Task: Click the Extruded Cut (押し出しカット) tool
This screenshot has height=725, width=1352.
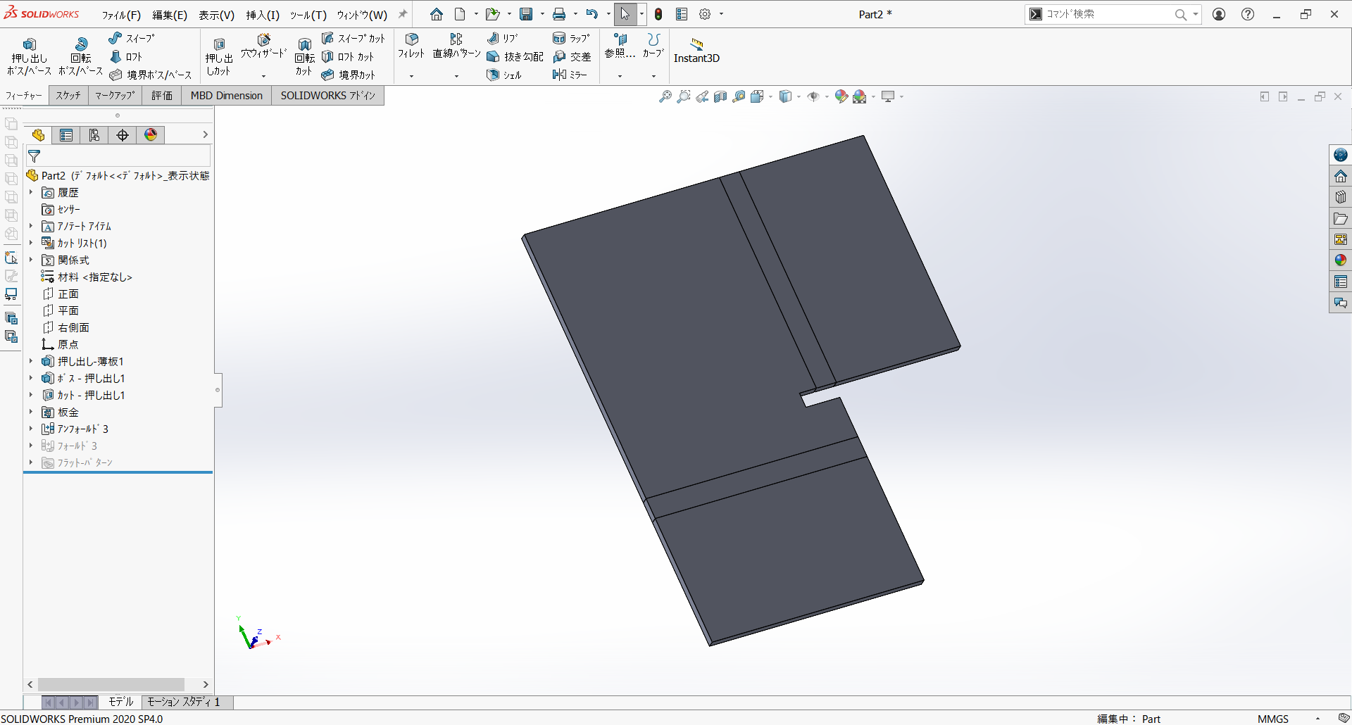Action: coord(219,57)
